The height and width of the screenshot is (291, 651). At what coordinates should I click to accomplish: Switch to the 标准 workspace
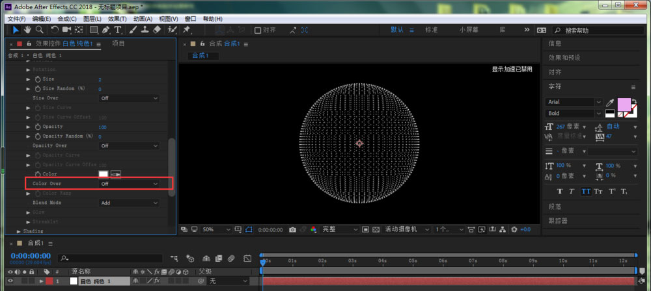coord(431,30)
